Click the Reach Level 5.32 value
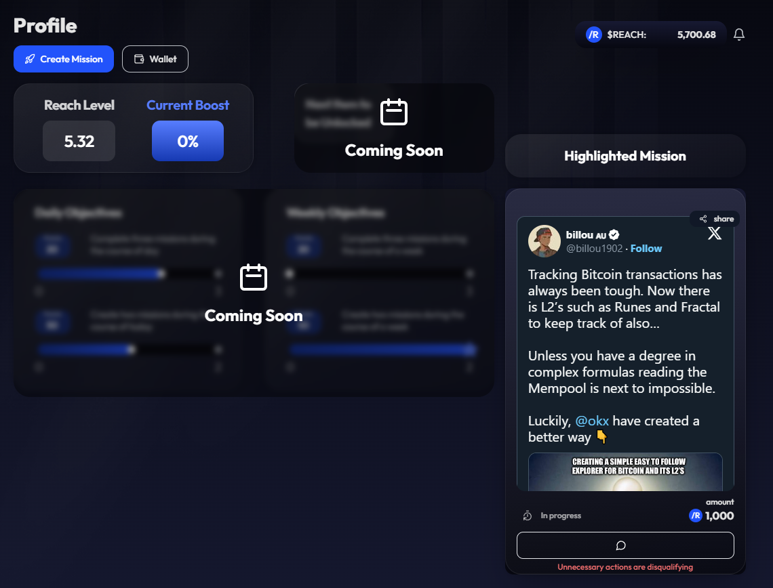The height and width of the screenshot is (588, 773). pyautogui.click(x=79, y=141)
